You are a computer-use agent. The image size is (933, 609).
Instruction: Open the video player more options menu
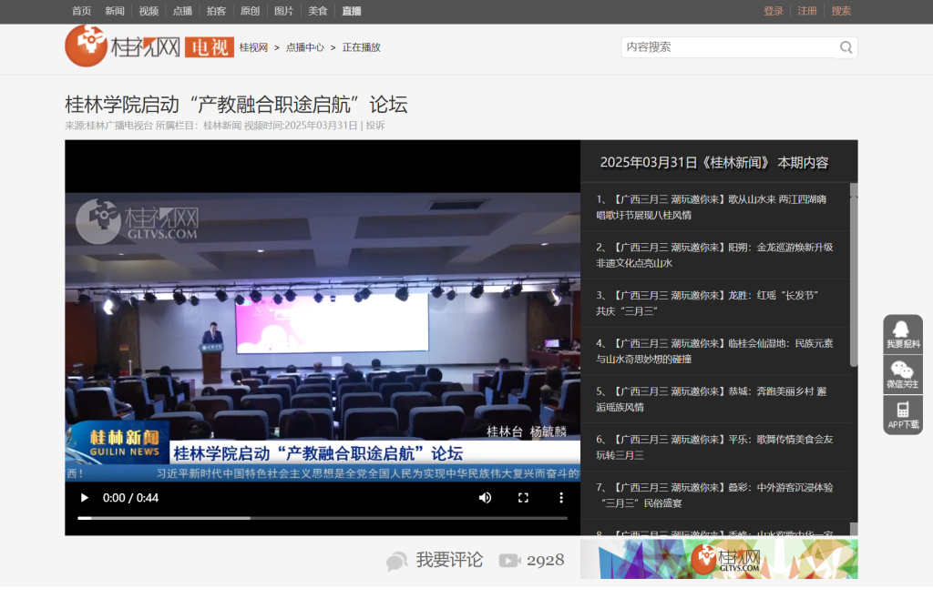point(561,498)
